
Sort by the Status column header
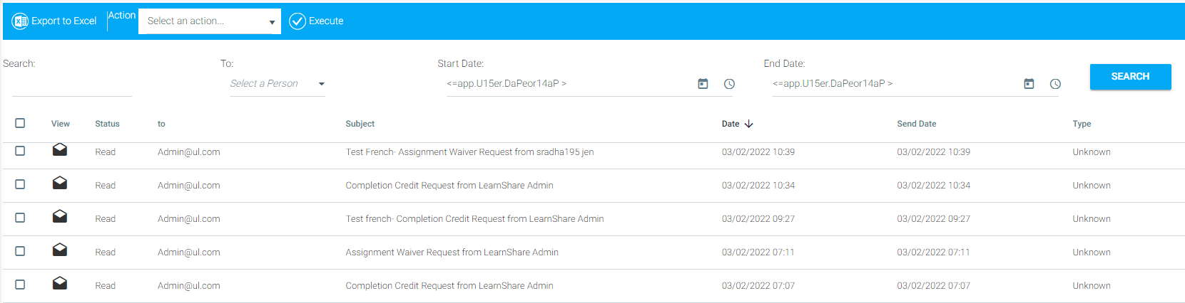point(107,124)
